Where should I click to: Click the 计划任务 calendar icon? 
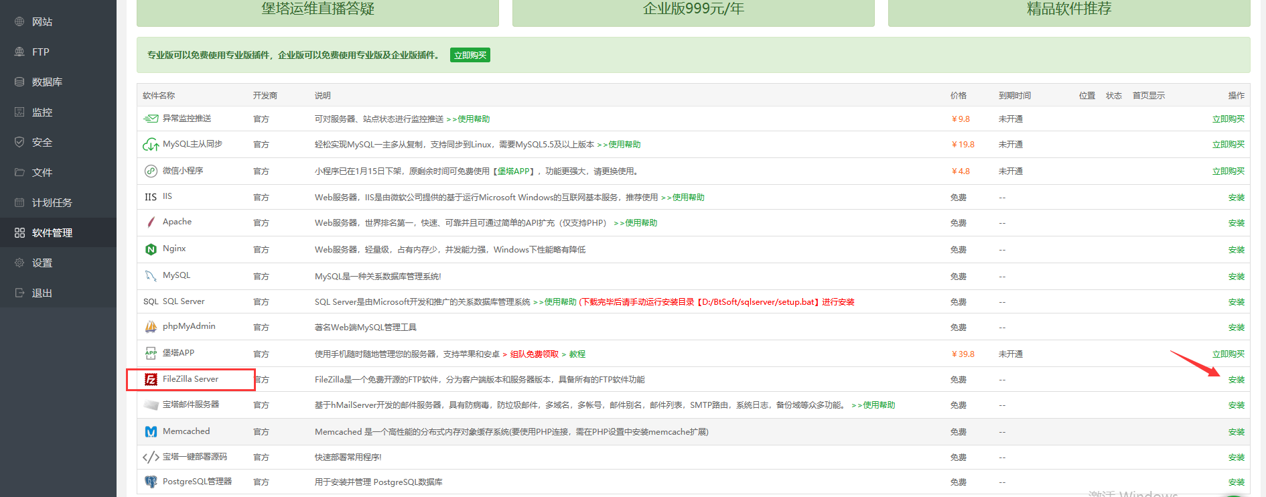point(19,202)
